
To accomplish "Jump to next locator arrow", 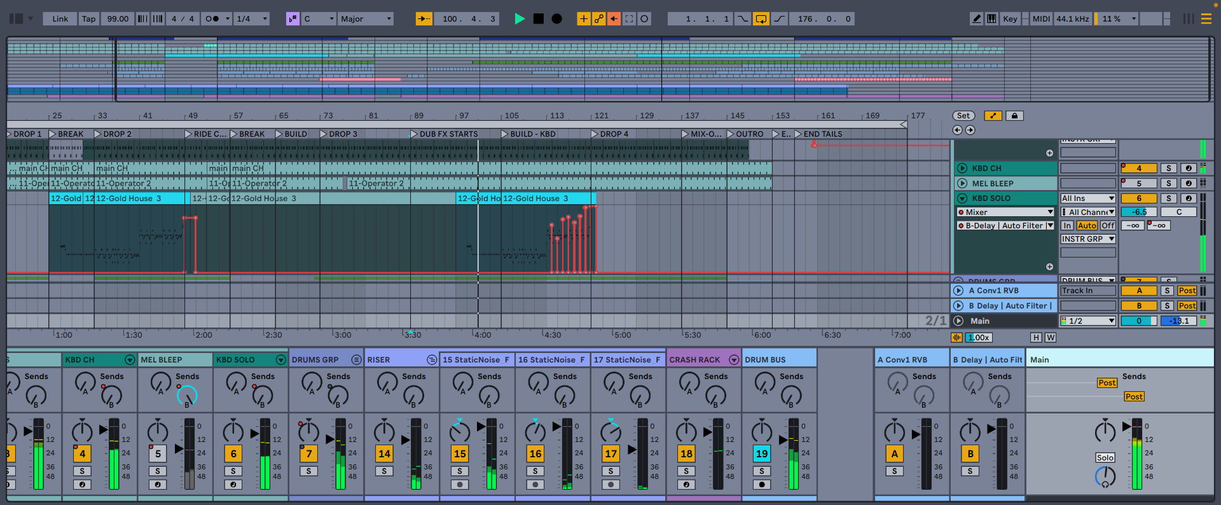I will click(970, 130).
